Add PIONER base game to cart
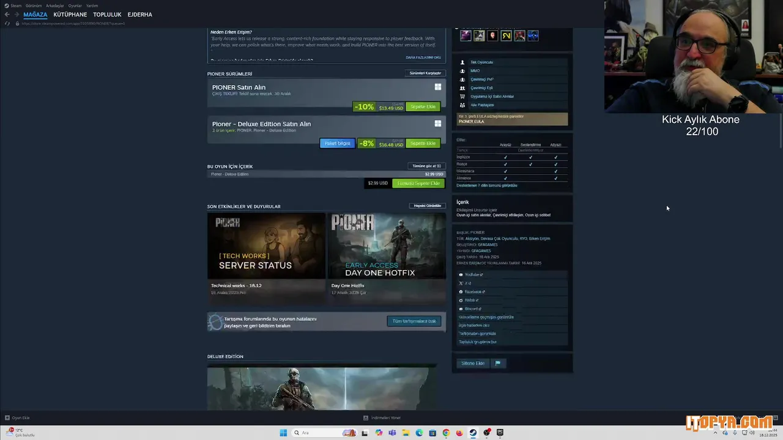Viewport: 783px width, 440px height. [x=423, y=107]
